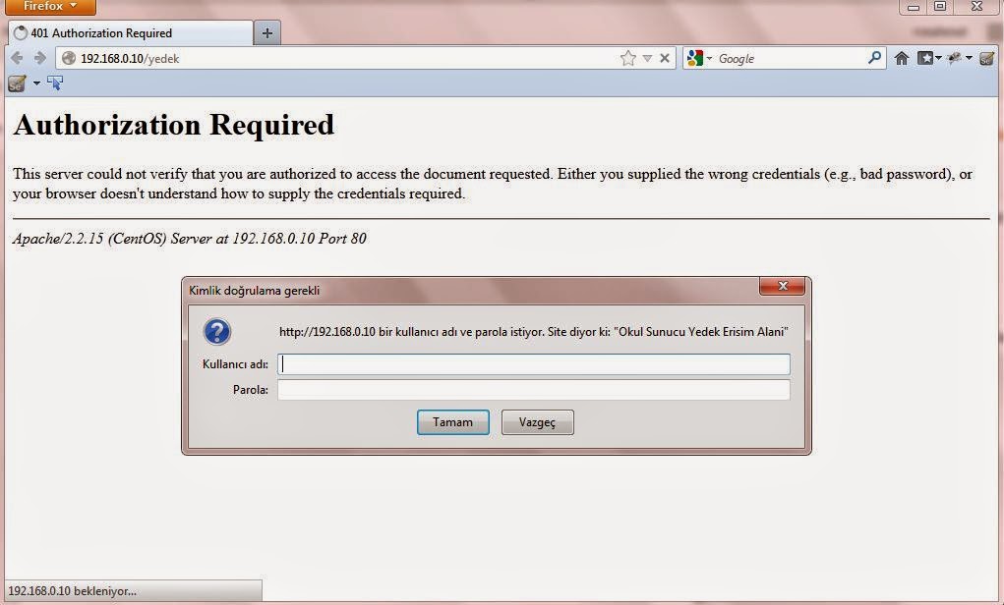The width and height of the screenshot is (1004, 605).
Task: Open the Firefox application menu
Action: (x=50, y=7)
